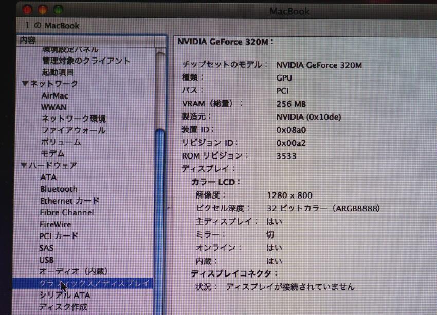Select USB entry
The image size is (437, 315).
pyautogui.click(x=46, y=260)
